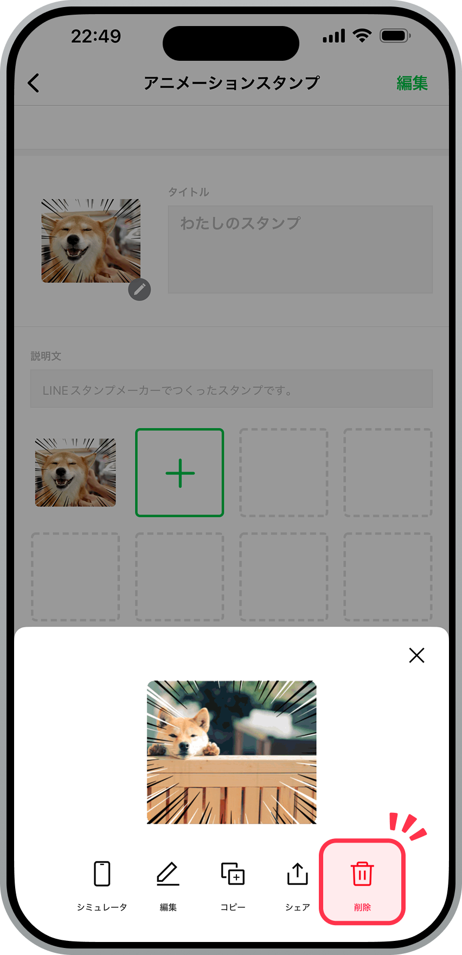This screenshot has width=462, height=955.
Task: Tap the pencil badge on main sticker image
Action: [139, 289]
